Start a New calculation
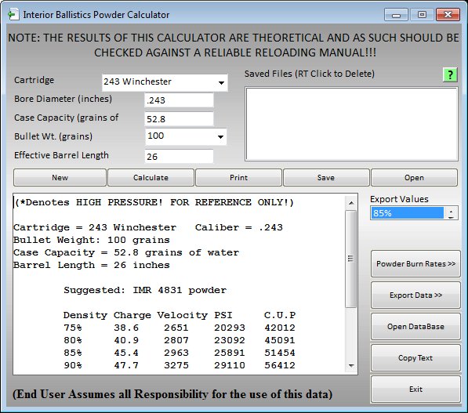This screenshot has width=468, height=413. [x=60, y=178]
